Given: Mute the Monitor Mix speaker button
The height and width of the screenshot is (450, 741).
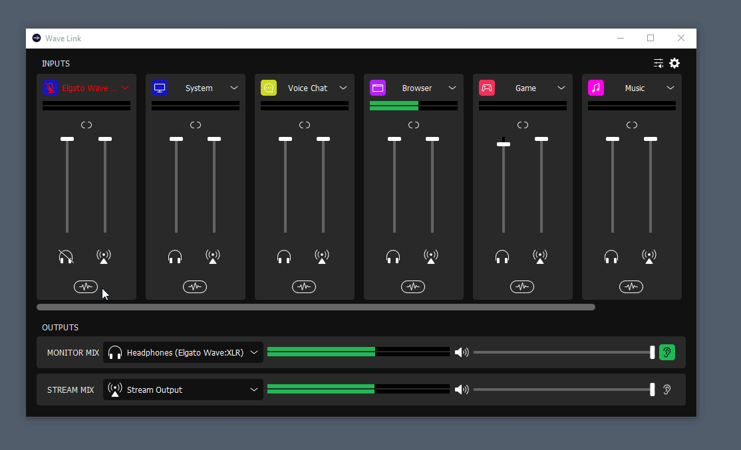Looking at the screenshot, I should pyautogui.click(x=462, y=352).
